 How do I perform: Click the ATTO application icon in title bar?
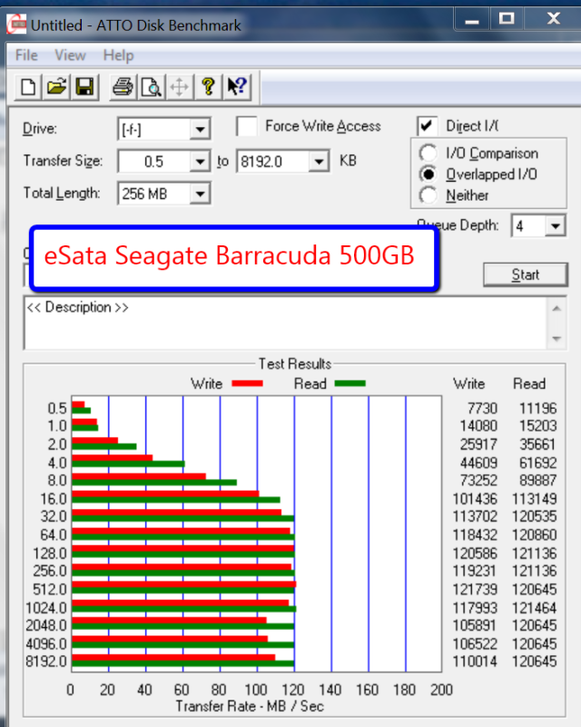(x=16, y=25)
